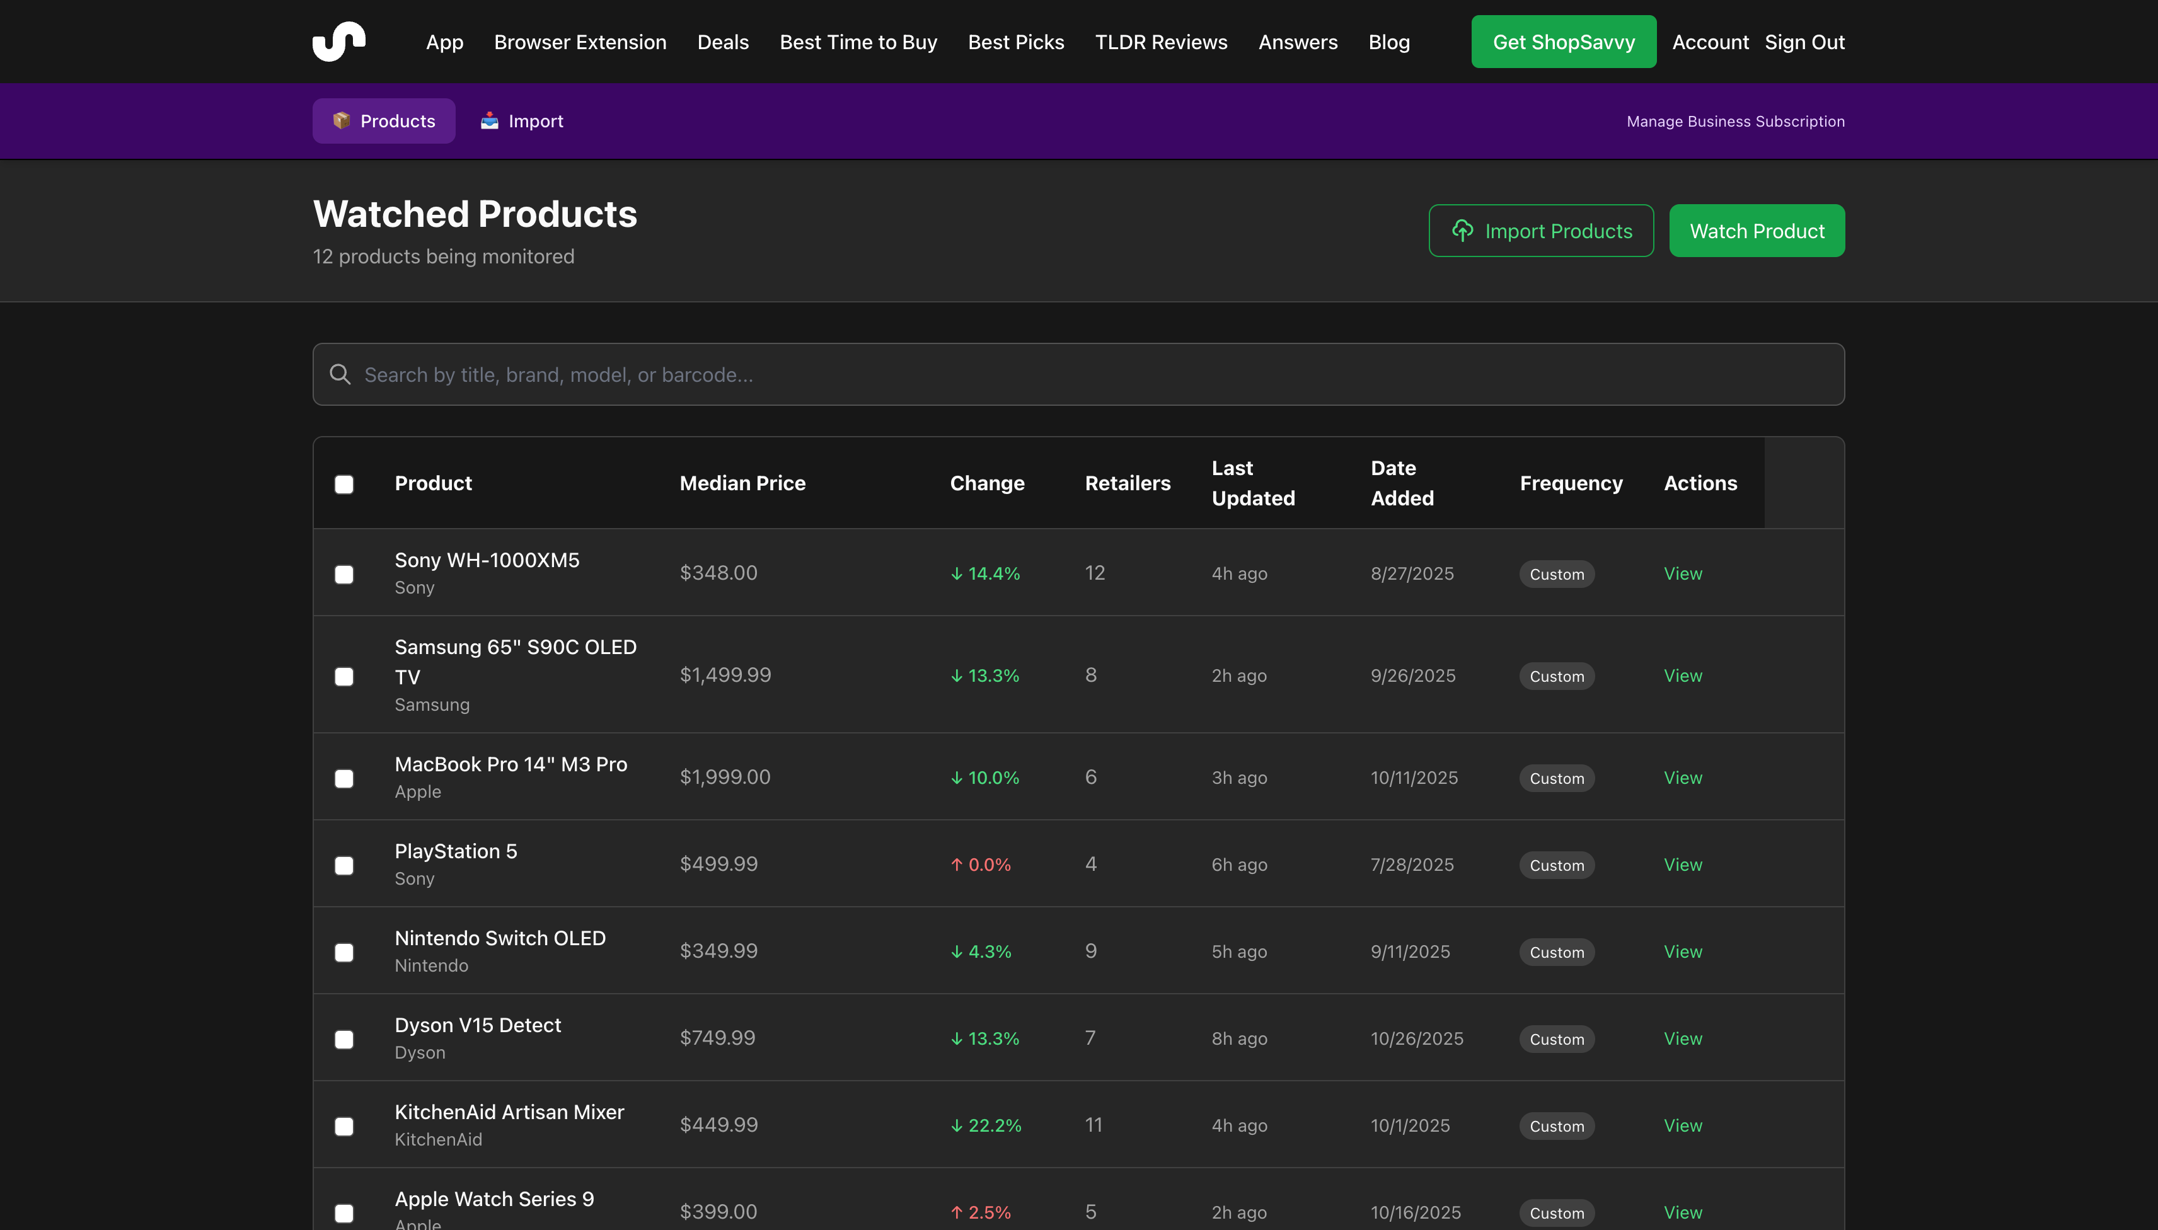This screenshot has width=2158, height=1230.
Task: Click the Watch Product button
Action: click(x=1755, y=230)
